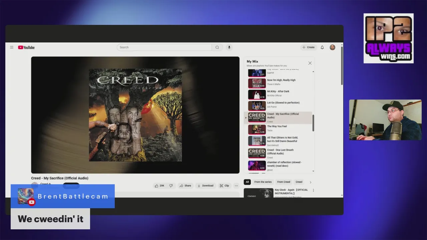The image size is (427, 240).
Task: Clip the video
Action: [225, 186]
